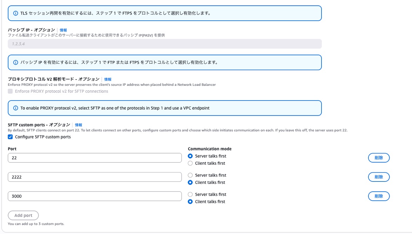Click the passive IP field with 1.2.3.4 placeholder

coord(165,44)
